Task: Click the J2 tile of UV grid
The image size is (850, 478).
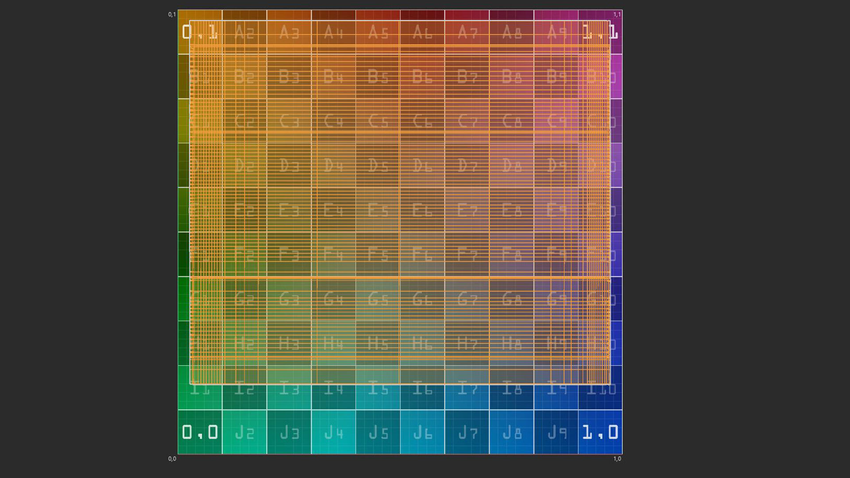Action: pyautogui.click(x=244, y=432)
